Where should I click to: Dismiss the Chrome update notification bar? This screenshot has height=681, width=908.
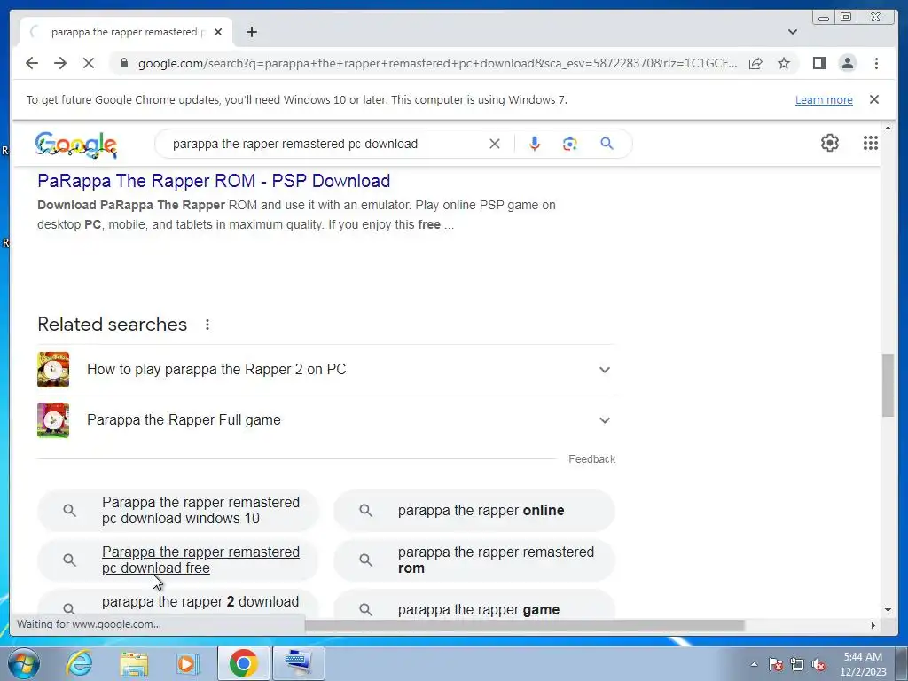coord(873,99)
